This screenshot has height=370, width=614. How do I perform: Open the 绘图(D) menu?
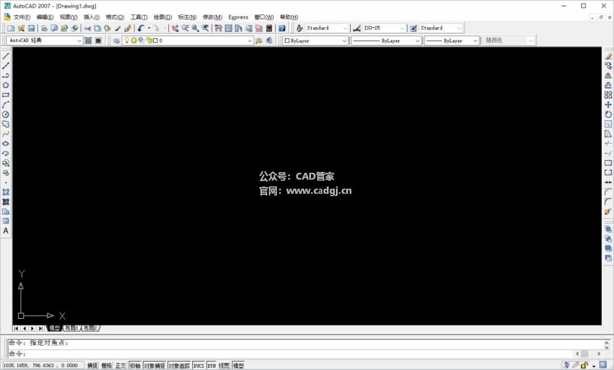pyautogui.click(x=163, y=17)
